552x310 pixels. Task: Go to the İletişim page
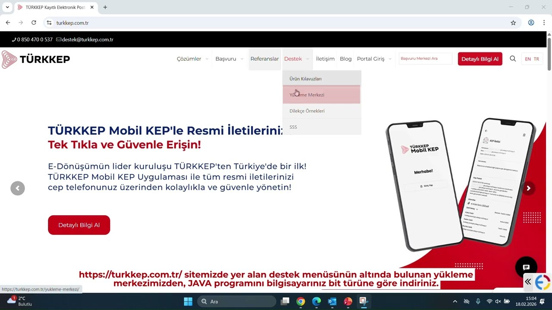point(325,59)
